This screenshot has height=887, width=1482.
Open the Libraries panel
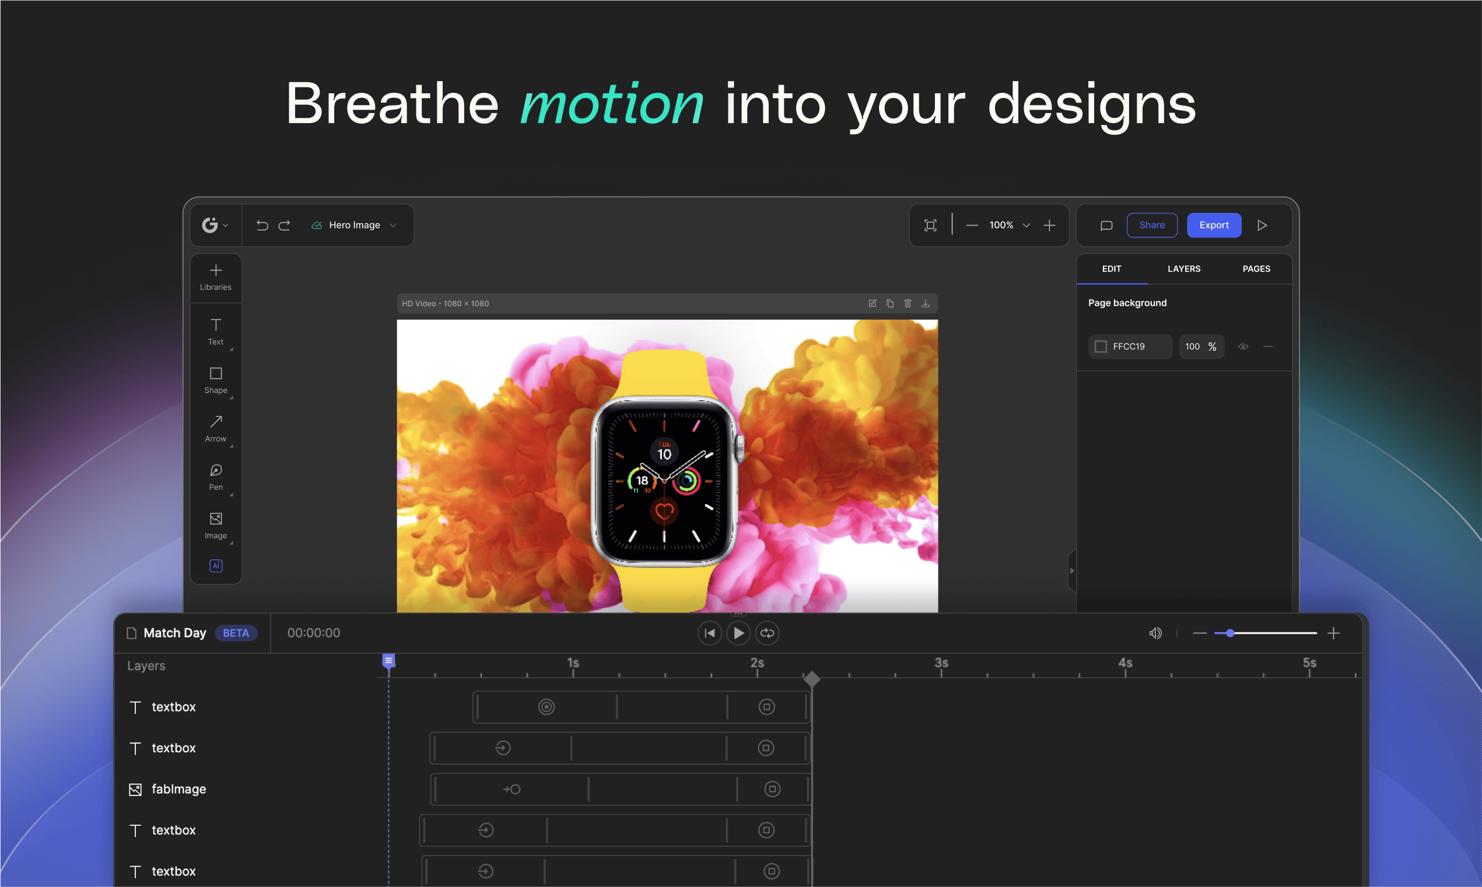(216, 278)
